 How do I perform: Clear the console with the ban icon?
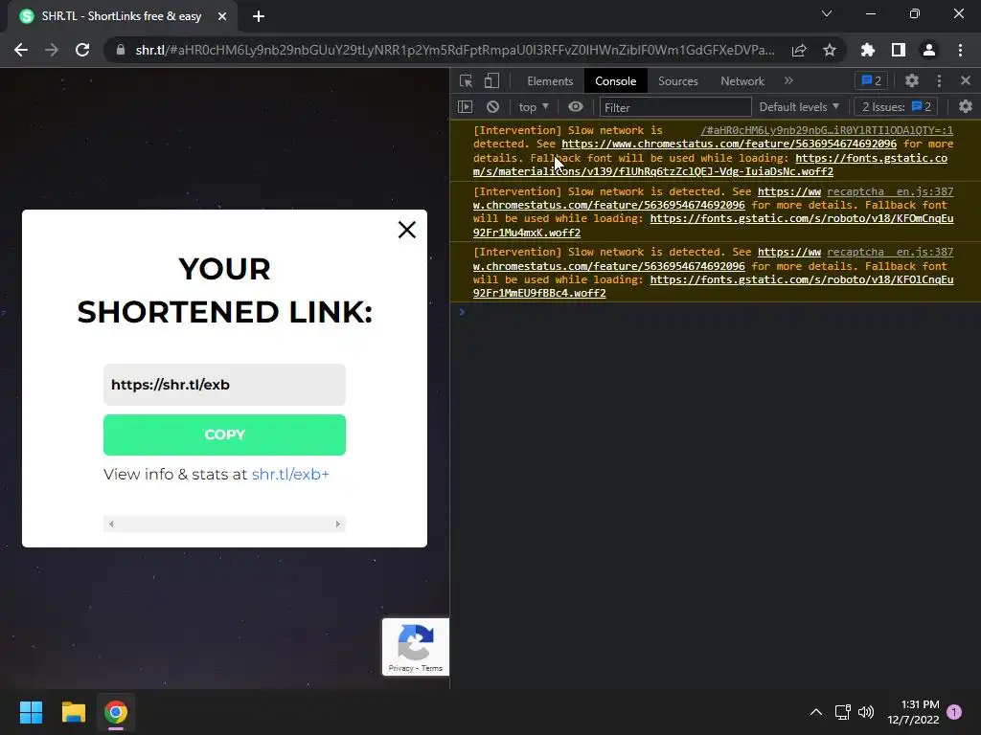(493, 107)
